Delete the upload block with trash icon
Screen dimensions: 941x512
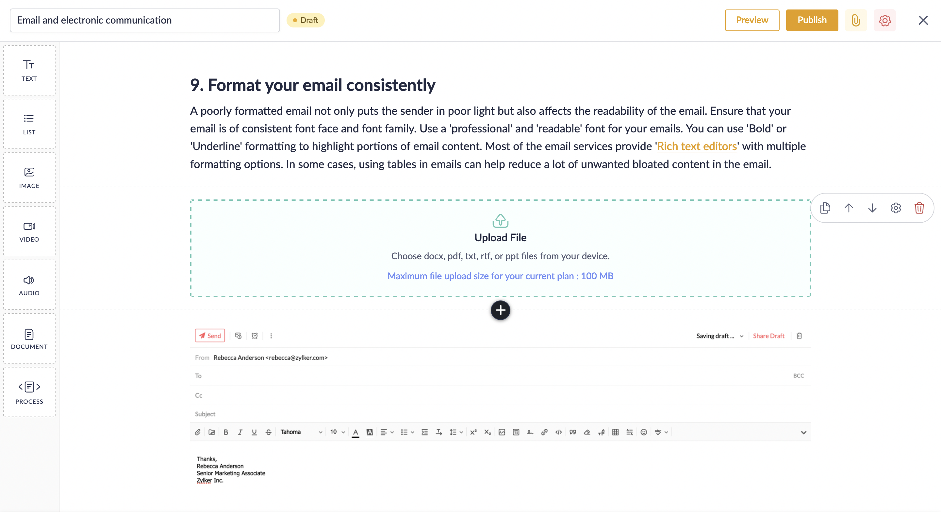[919, 208]
